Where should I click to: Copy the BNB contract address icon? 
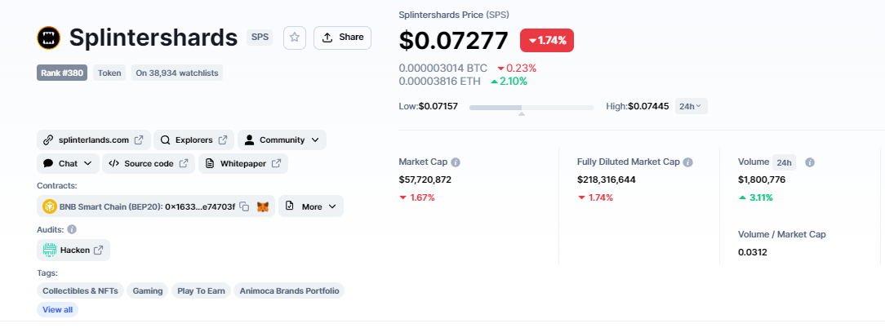(x=244, y=206)
